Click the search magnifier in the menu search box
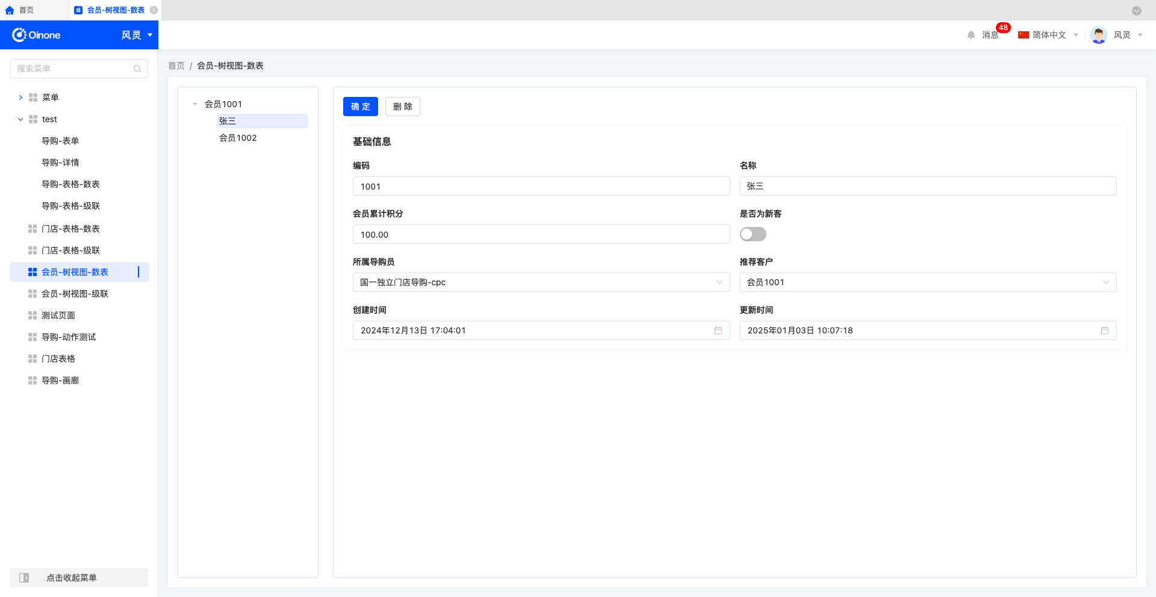Viewport: 1156px width, 597px height. (x=137, y=69)
